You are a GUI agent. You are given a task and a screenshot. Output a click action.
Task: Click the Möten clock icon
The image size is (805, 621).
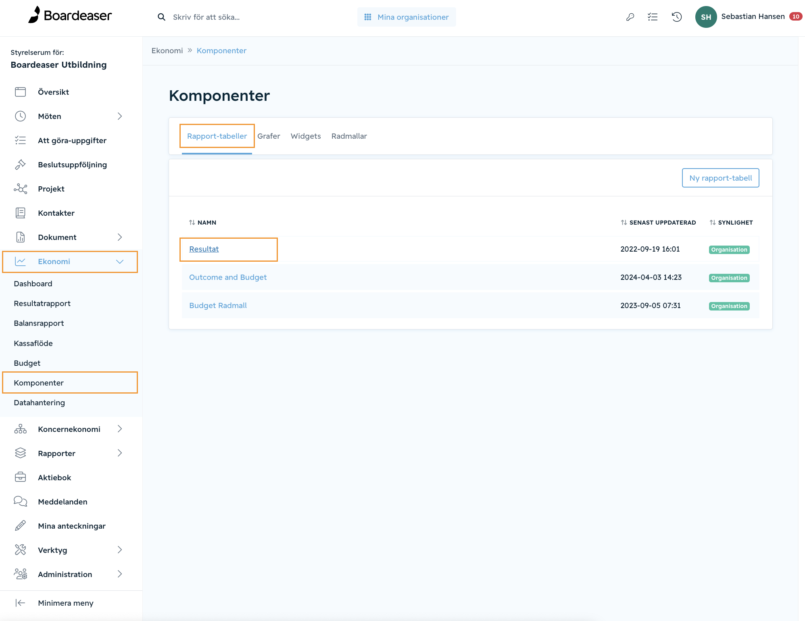pyautogui.click(x=20, y=116)
